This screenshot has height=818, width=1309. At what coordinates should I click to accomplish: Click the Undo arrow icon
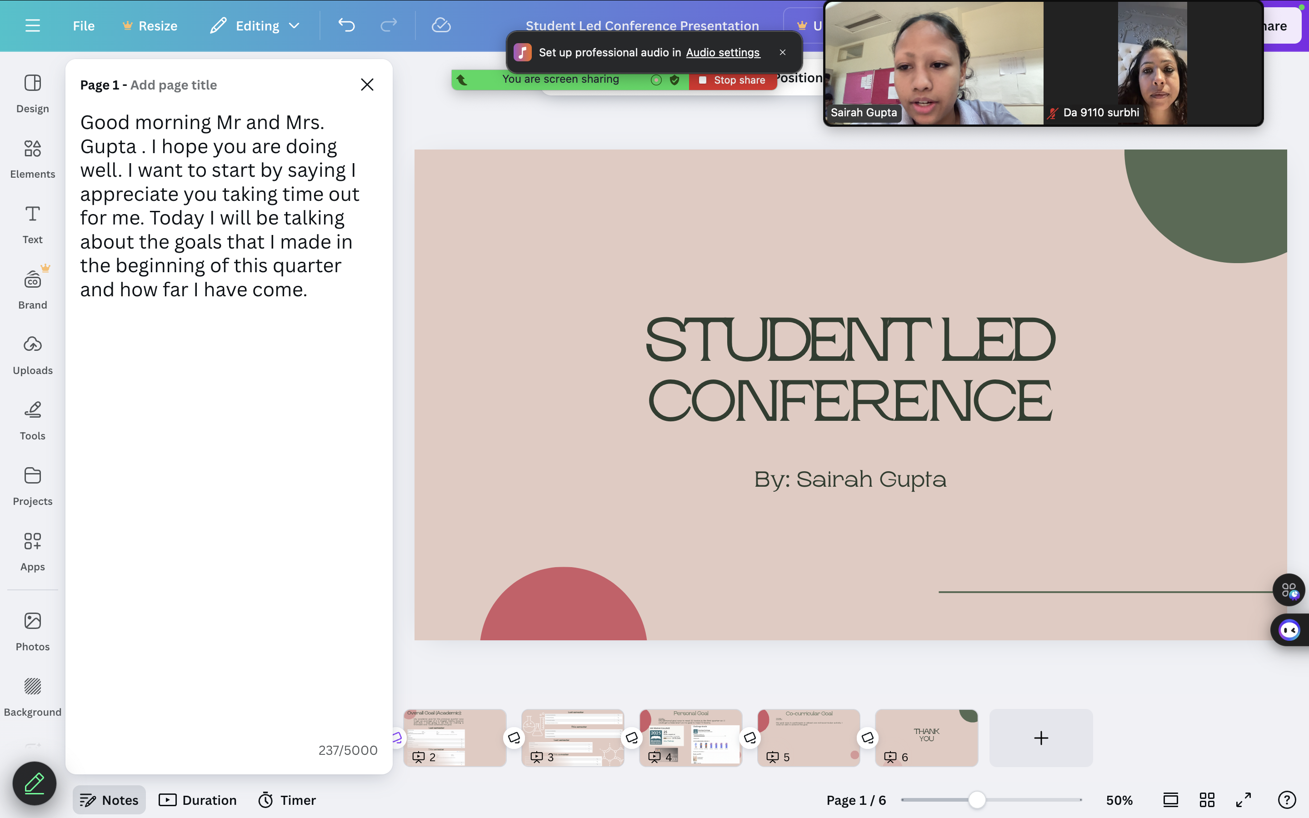346,25
